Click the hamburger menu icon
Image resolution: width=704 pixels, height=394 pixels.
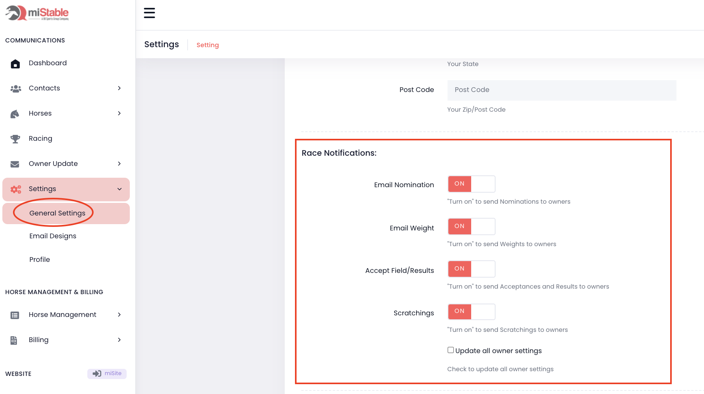[x=149, y=13]
